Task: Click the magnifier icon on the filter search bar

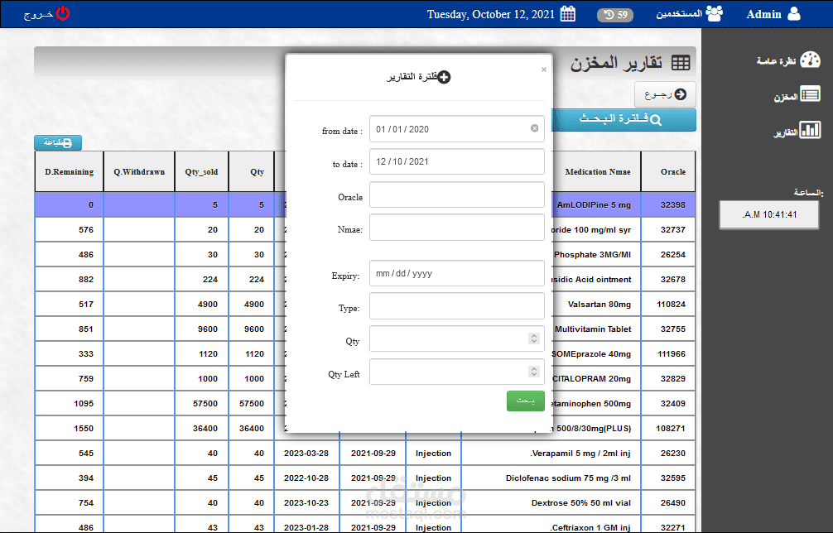Action: click(x=656, y=121)
